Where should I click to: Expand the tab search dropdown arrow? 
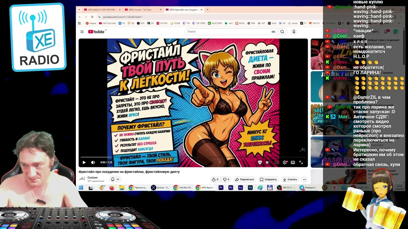(79, 10)
